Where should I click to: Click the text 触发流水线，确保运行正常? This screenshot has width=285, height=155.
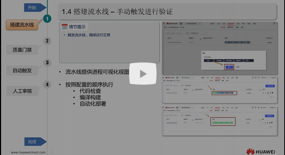pyautogui.click(x=89, y=35)
